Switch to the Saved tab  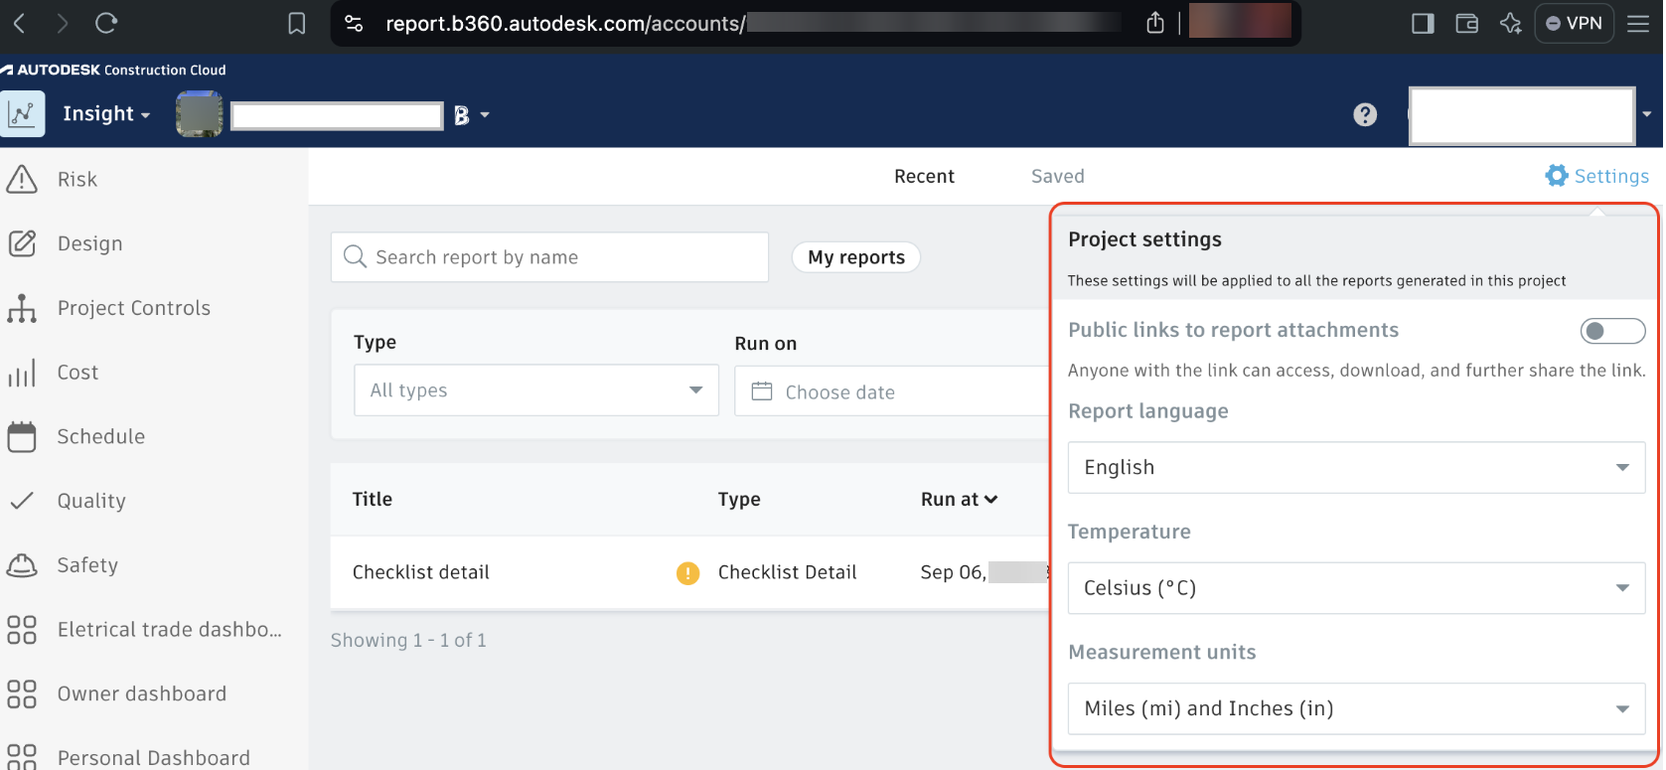(1057, 176)
